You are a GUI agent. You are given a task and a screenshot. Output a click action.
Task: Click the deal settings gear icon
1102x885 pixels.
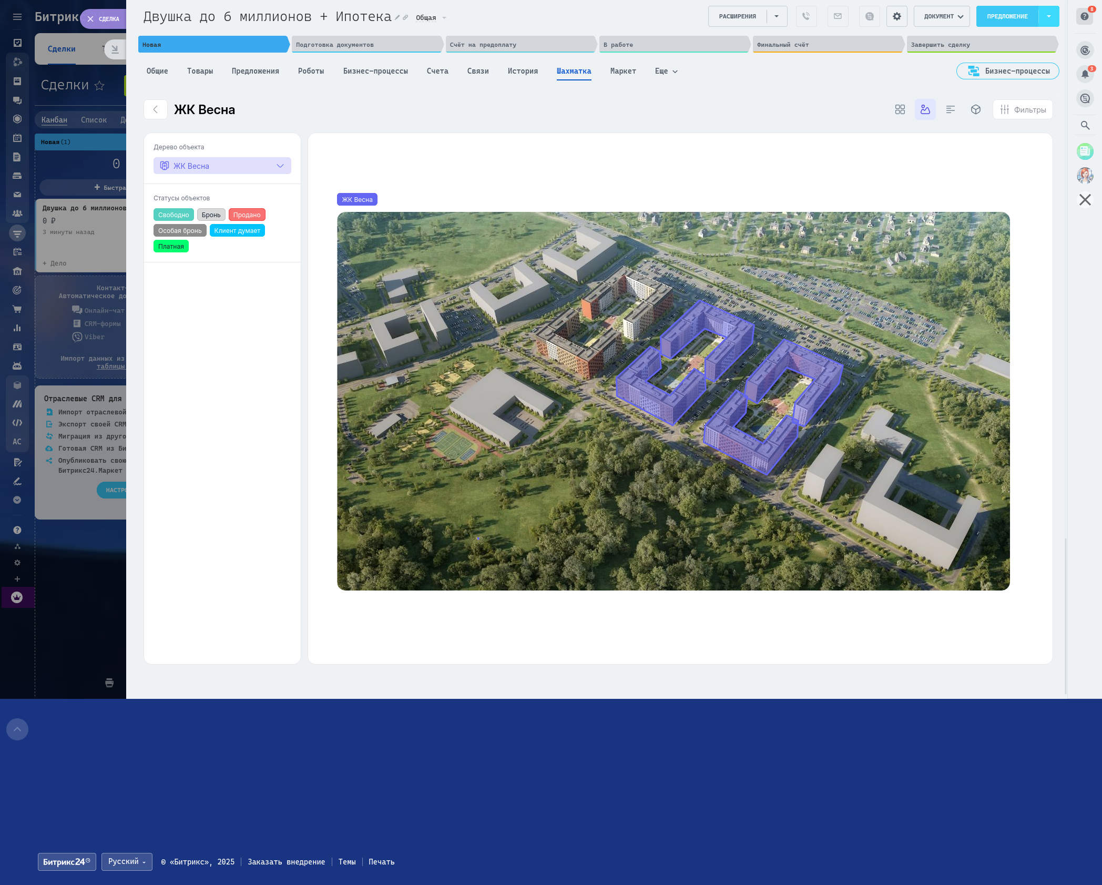point(896,16)
